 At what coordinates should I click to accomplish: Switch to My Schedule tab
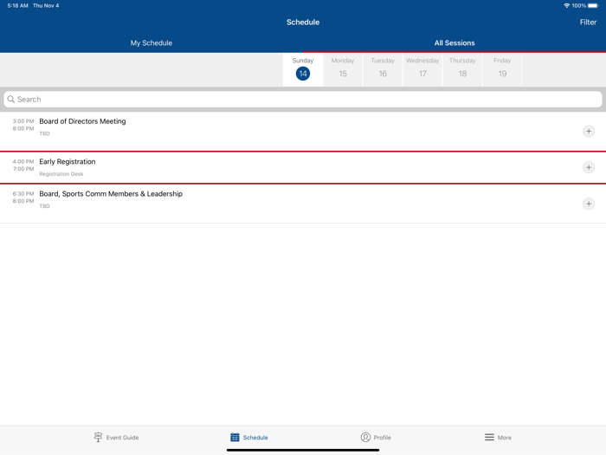[x=151, y=42]
